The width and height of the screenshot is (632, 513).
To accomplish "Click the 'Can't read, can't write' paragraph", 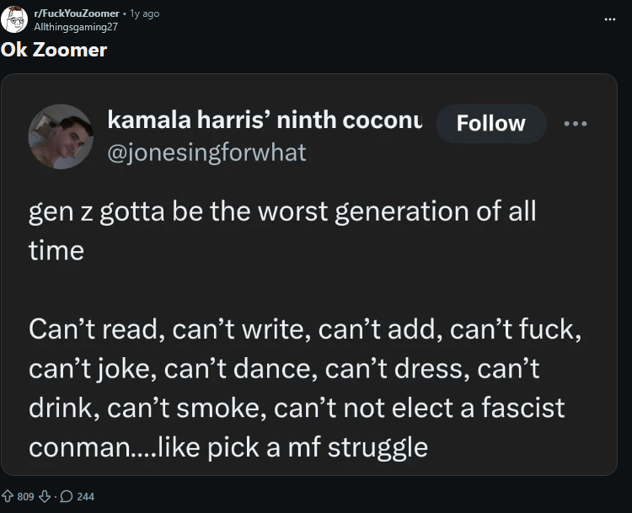I will (x=303, y=368).
